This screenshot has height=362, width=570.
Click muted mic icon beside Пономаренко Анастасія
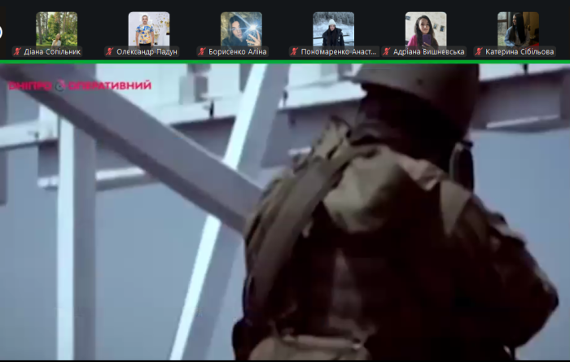tap(294, 51)
